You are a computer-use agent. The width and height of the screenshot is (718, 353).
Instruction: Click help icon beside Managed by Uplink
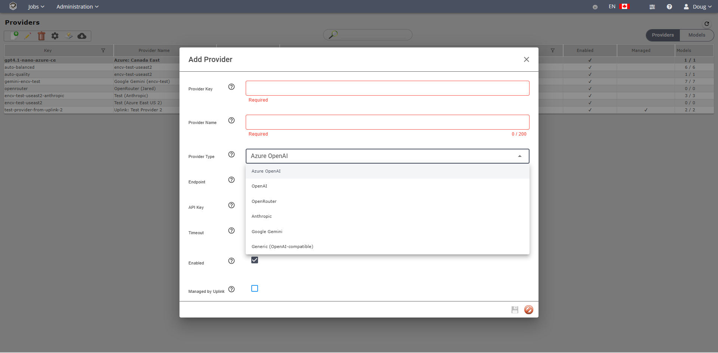(231, 289)
